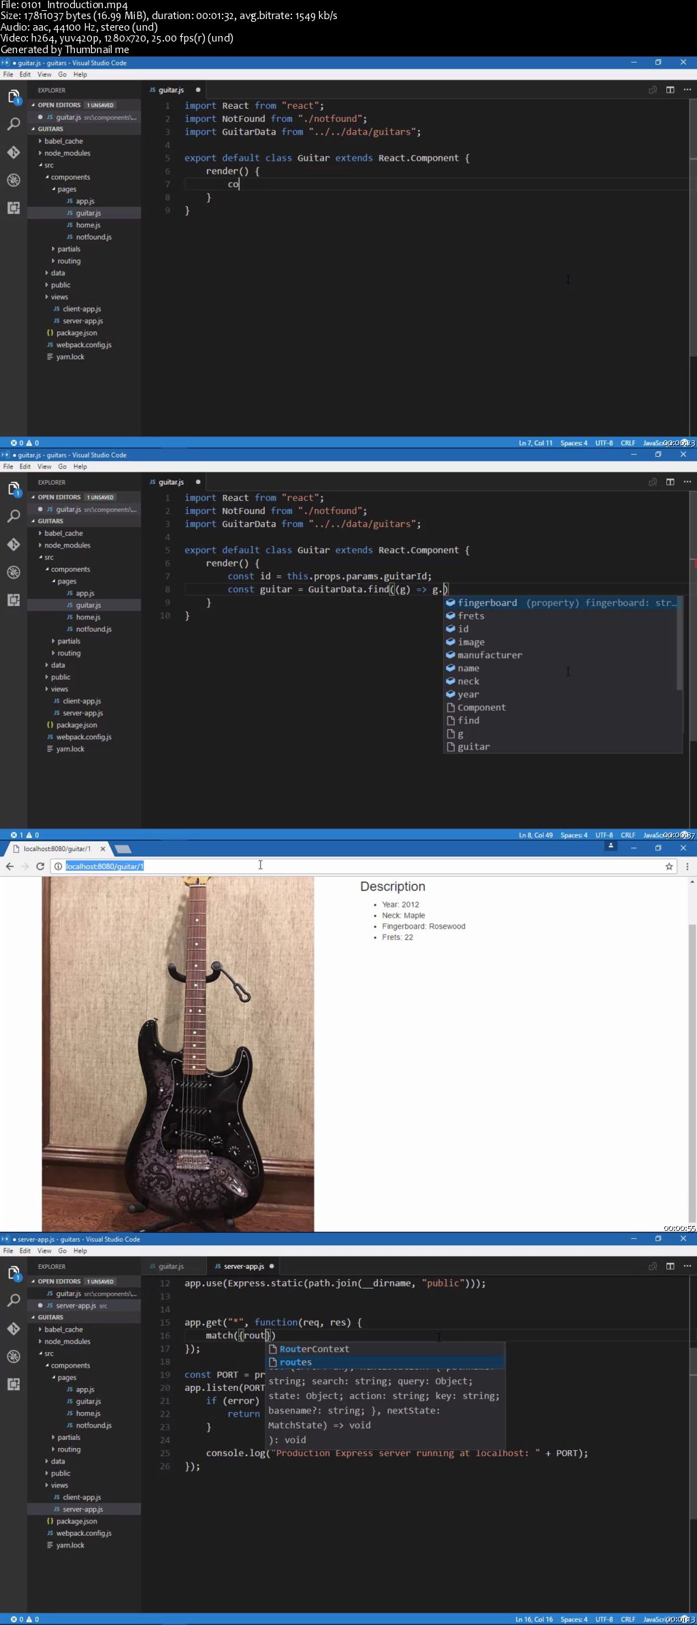
Task: Open View menu in the server-app.js window
Action: 44,1251
